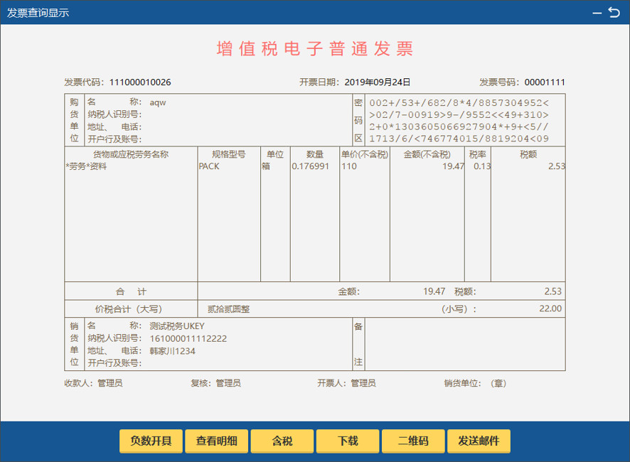Click the seller taxpayer ID 161000011112222
Image resolution: width=630 pixels, height=462 pixels.
click(188, 338)
